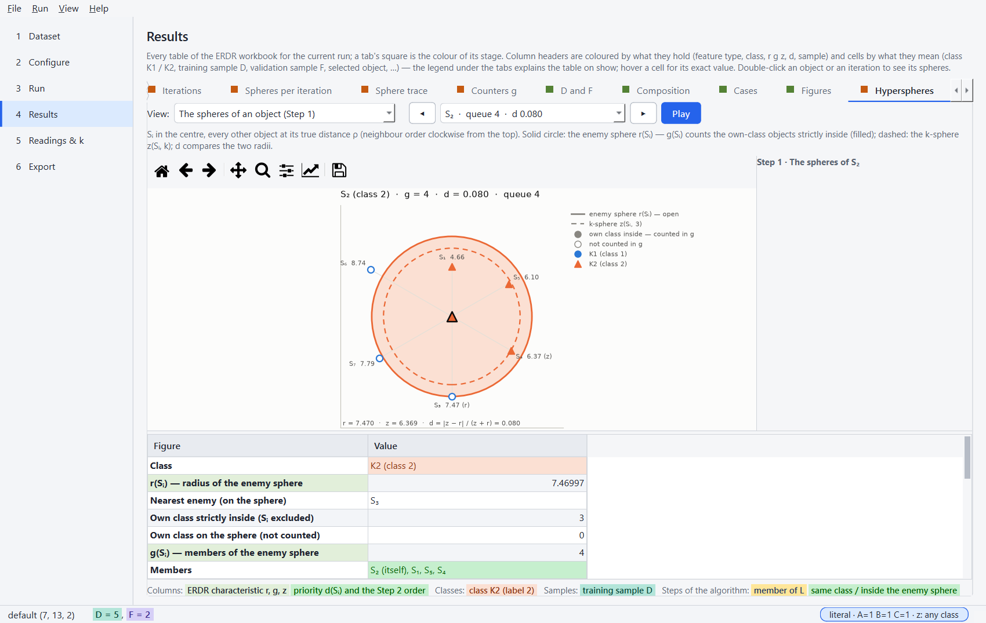Open subplot configuration sliders icon
This screenshot has width=986, height=623.
pyautogui.click(x=287, y=170)
